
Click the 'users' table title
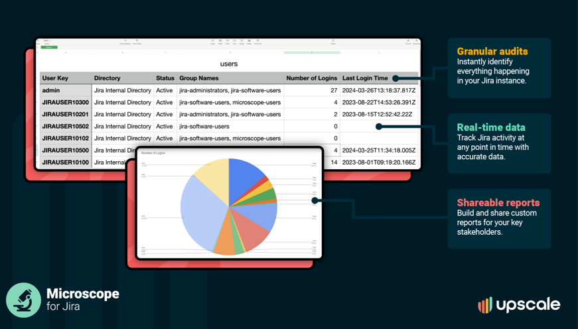pyautogui.click(x=229, y=64)
